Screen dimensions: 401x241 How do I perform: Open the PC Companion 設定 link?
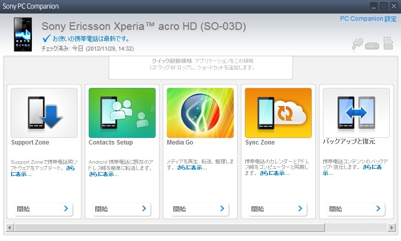tap(368, 19)
